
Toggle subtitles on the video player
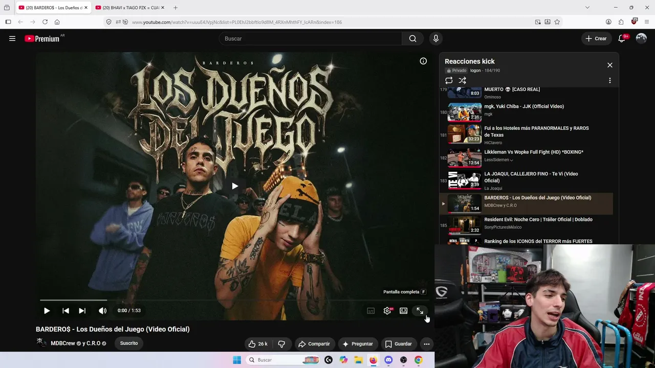(x=371, y=311)
